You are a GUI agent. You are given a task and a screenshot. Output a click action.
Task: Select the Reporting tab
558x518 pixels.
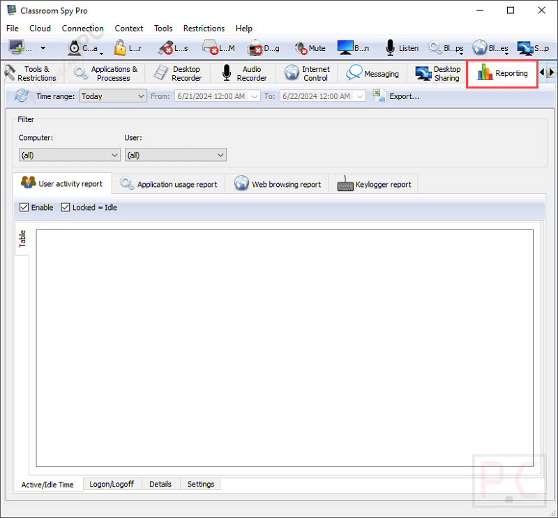pos(502,74)
